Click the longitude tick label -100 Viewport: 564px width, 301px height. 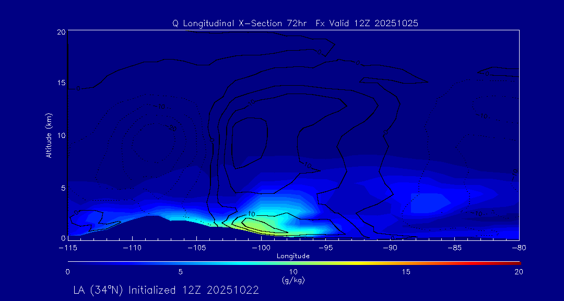pyautogui.click(x=261, y=248)
